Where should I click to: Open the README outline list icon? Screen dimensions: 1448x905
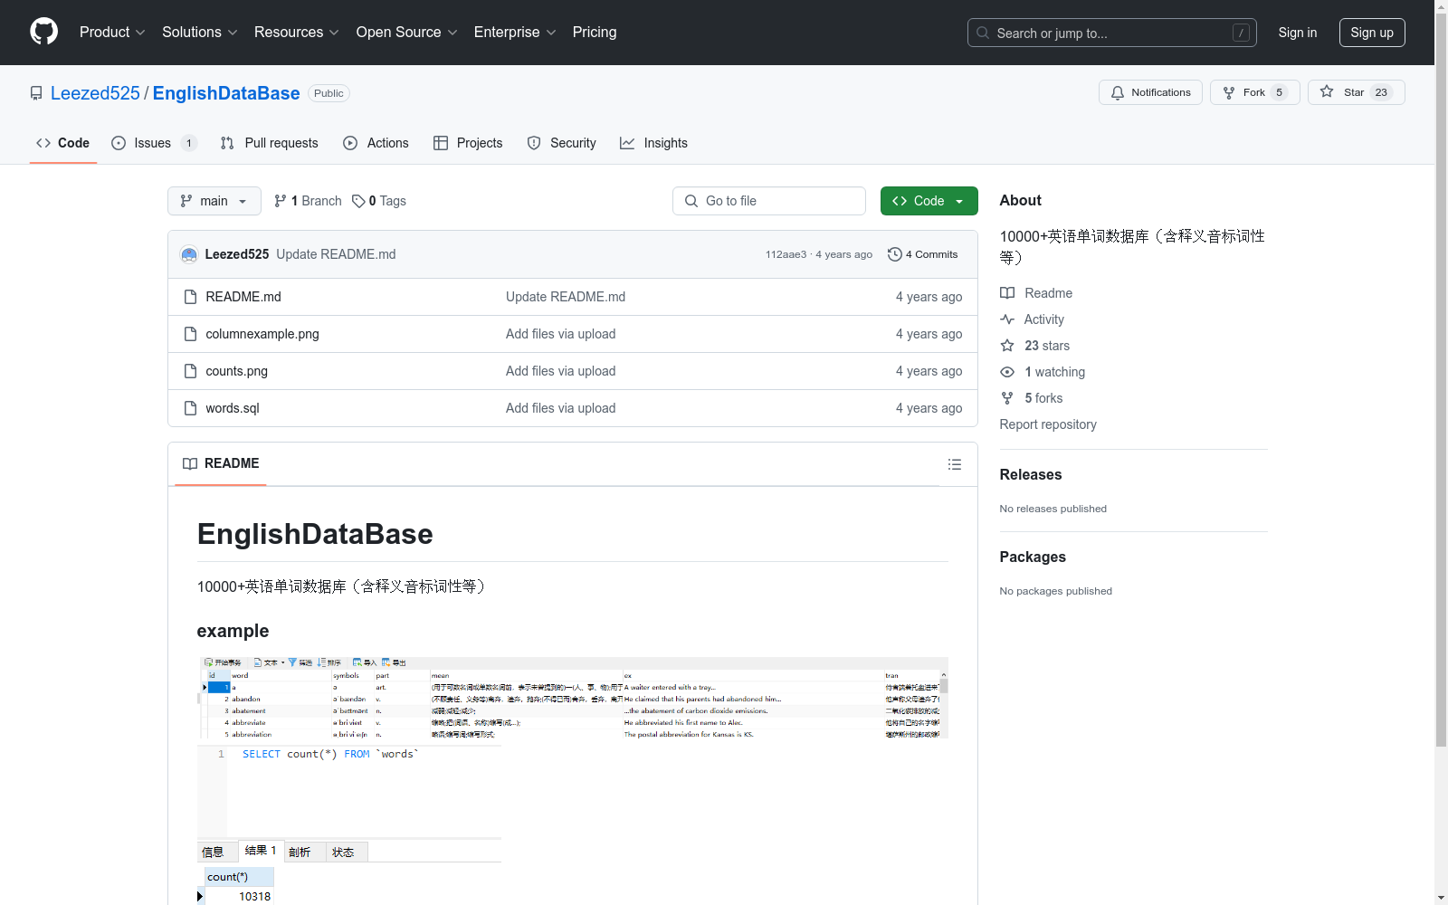pyautogui.click(x=955, y=464)
